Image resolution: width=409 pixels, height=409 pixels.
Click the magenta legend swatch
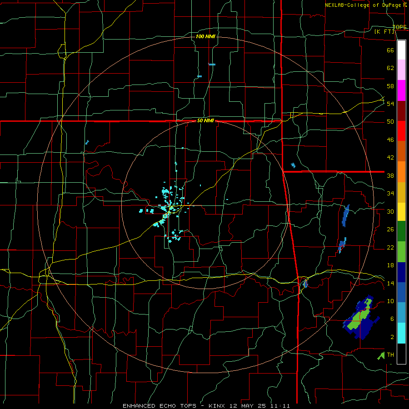(x=401, y=90)
